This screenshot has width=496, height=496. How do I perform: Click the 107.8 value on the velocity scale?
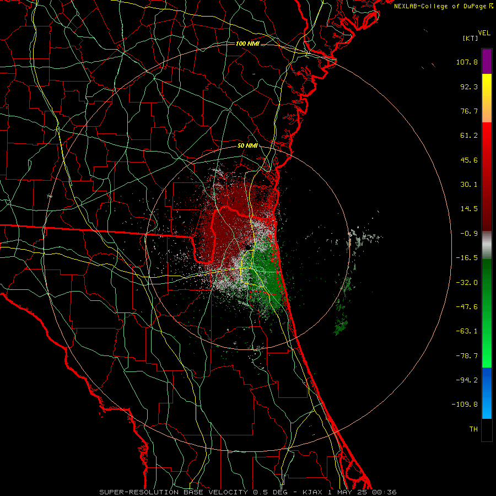[467, 62]
